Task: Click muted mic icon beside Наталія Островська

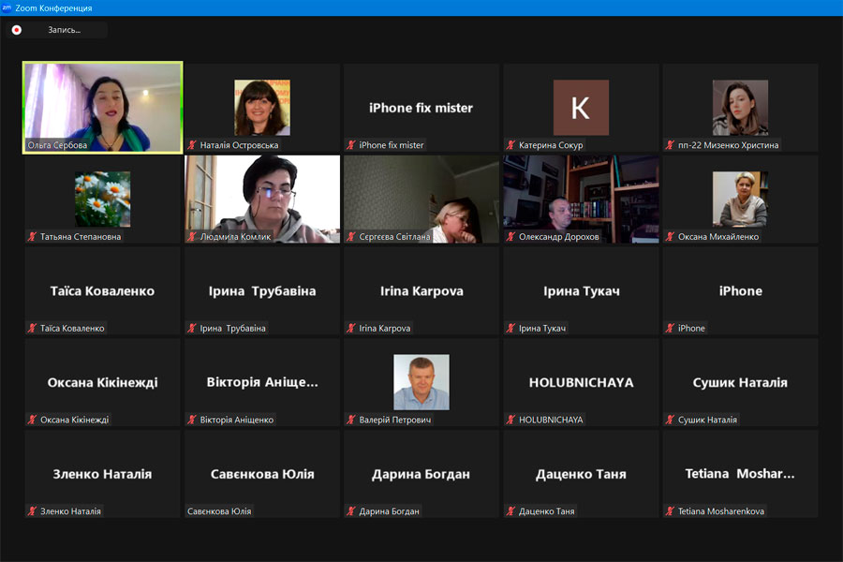Action: (x=193, y=145)
